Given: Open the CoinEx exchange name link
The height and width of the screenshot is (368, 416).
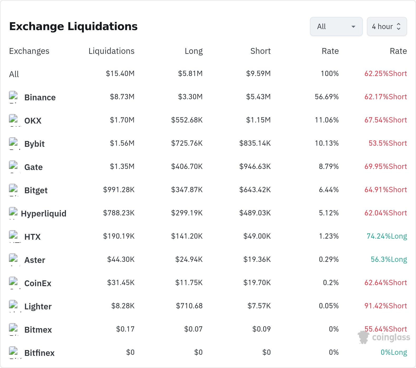Looking at the screenshot, I should click(x=38, y=283).
